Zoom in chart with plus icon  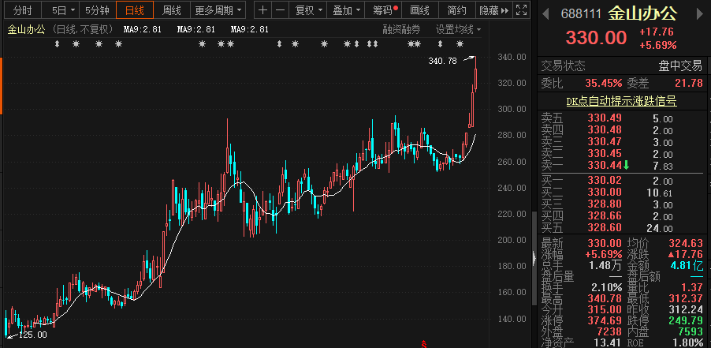pyautogui.click(x=262, y=10)
